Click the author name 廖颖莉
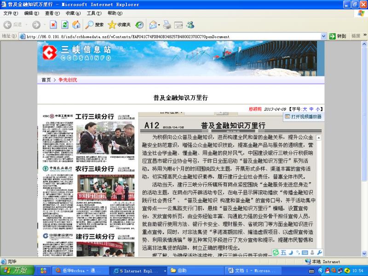Viewport: 368px width, 276px height. tap(255, 109)
